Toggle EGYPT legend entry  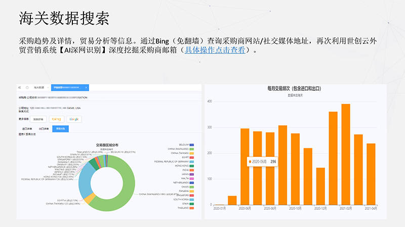click(x=188, y=157)
